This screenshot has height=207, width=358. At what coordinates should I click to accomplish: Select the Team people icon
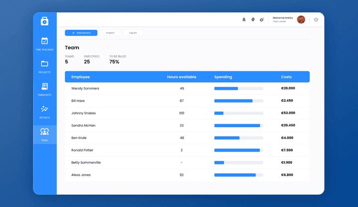point(45,132)
